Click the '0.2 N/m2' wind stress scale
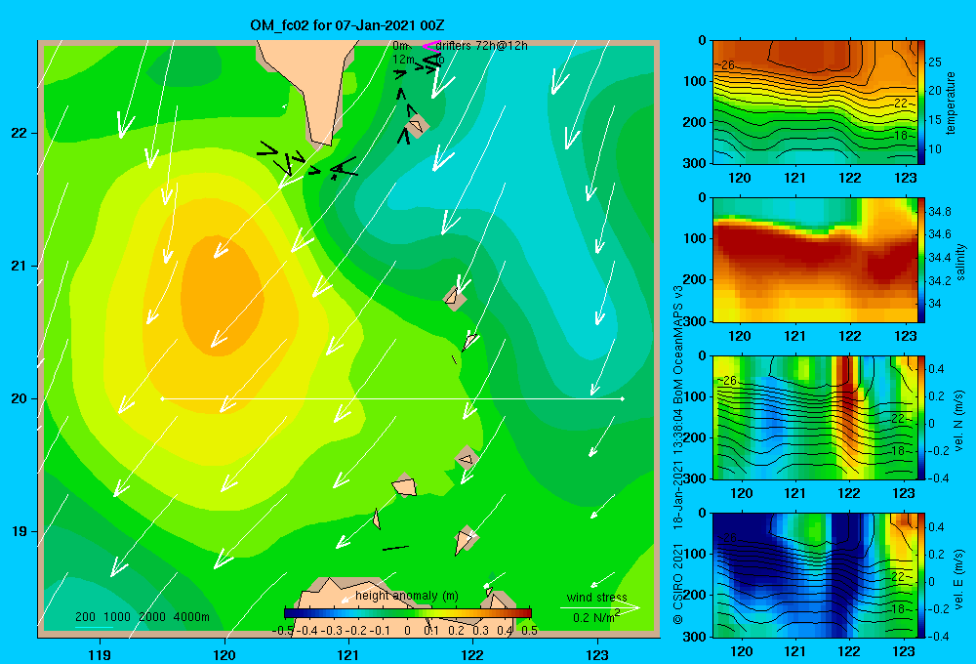 [x=596, y=617]
